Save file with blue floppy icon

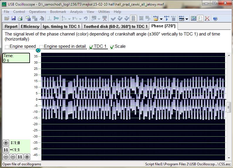(x=13, y=18)
